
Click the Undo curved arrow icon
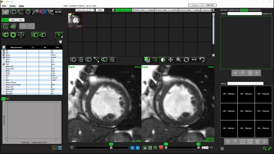pos(202,60)
